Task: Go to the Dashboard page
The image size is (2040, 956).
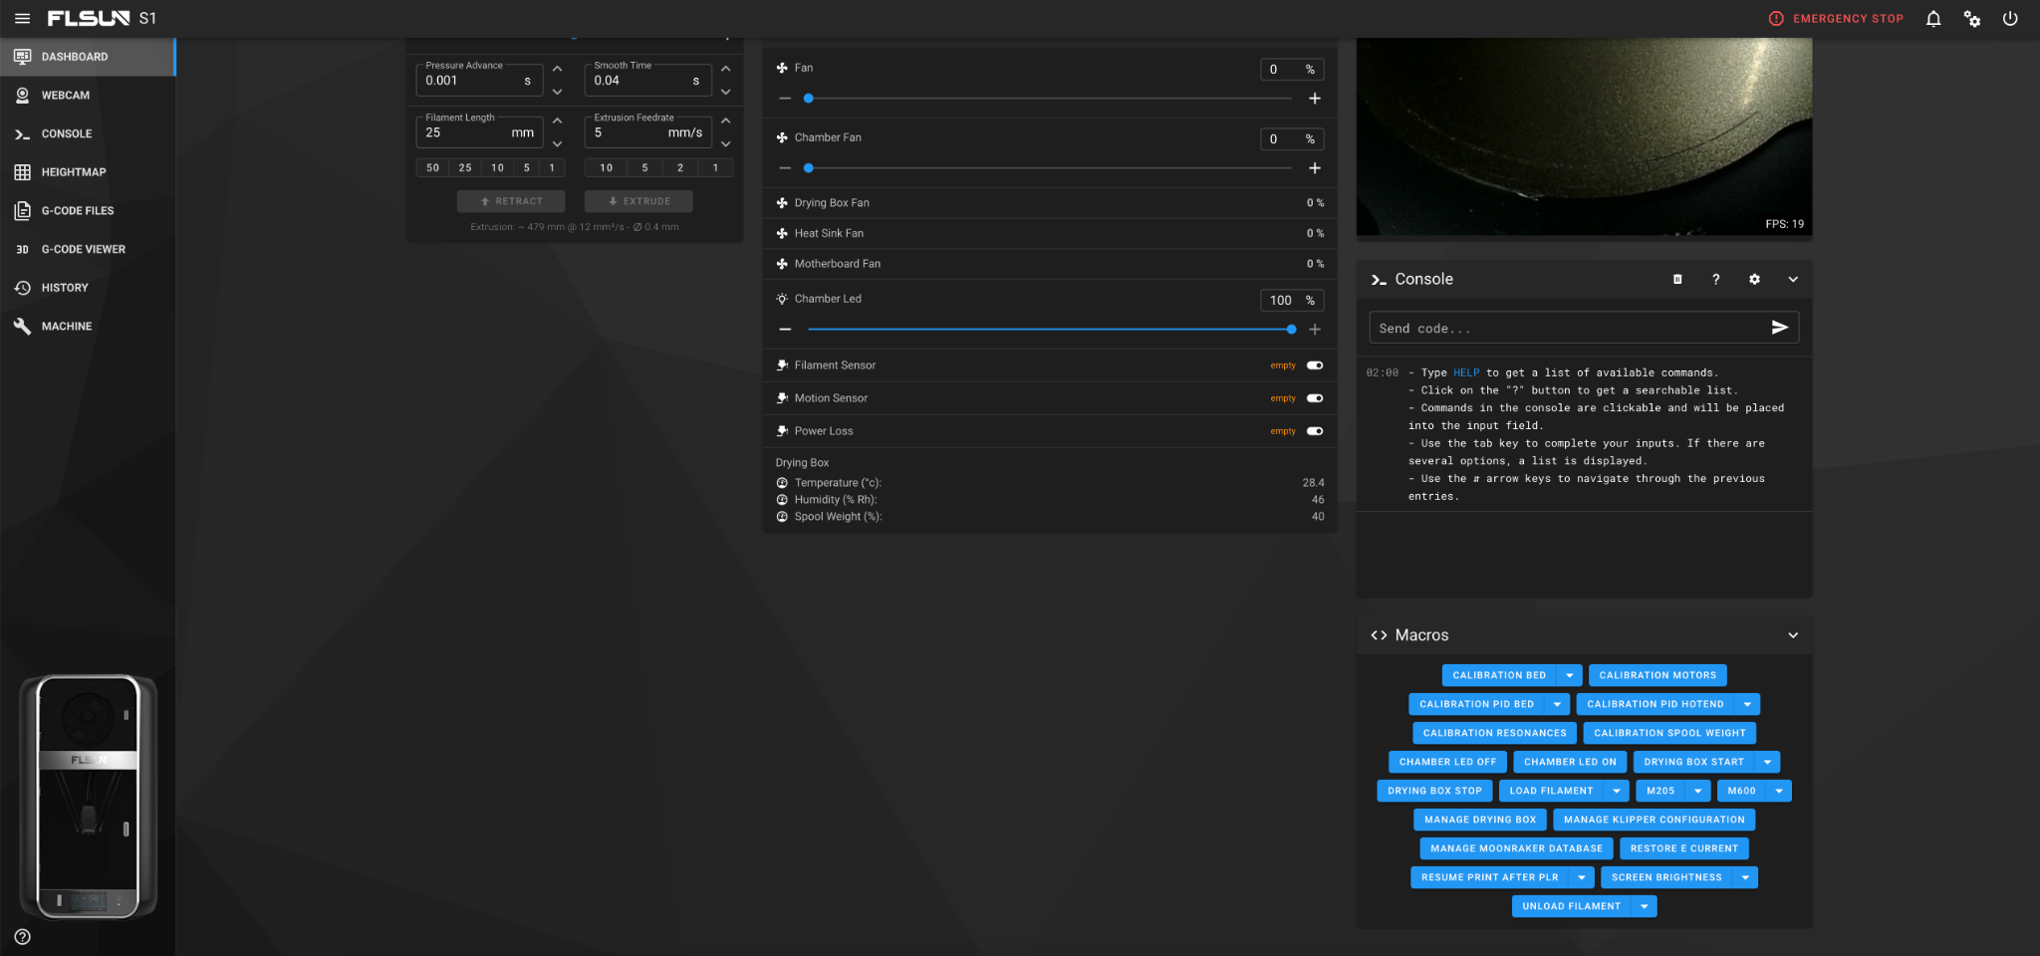Action: point(88,57)
